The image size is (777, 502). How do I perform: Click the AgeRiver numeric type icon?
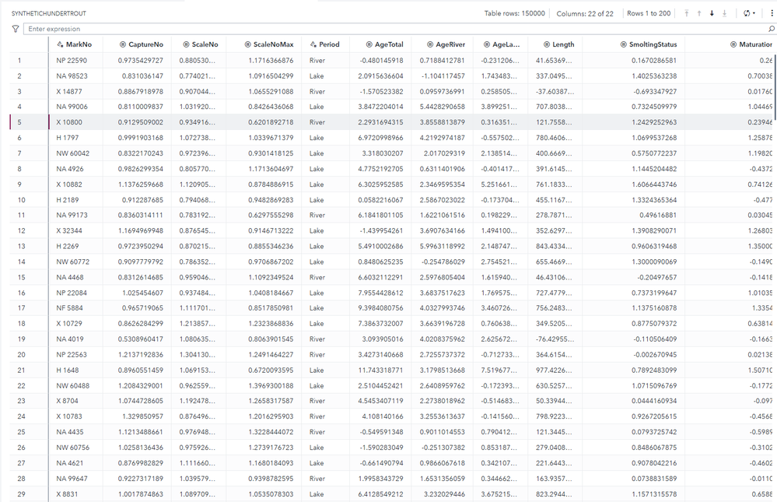(x=430, y=44)
